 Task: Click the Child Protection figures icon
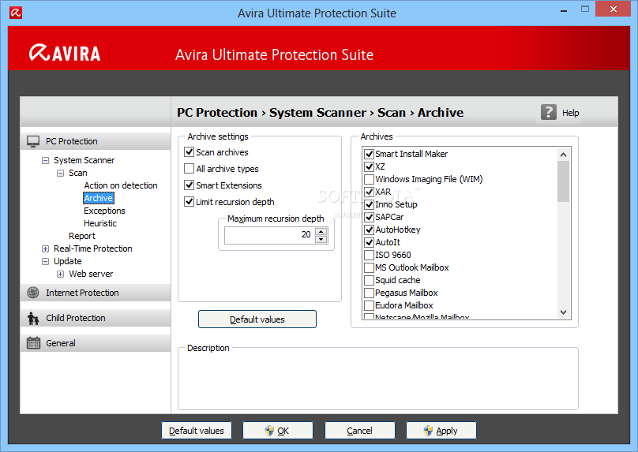pos(33,318)
